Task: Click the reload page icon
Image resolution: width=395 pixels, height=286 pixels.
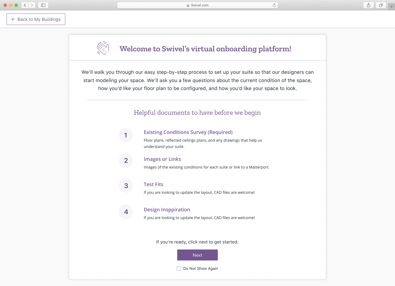Action: point(274,5)
